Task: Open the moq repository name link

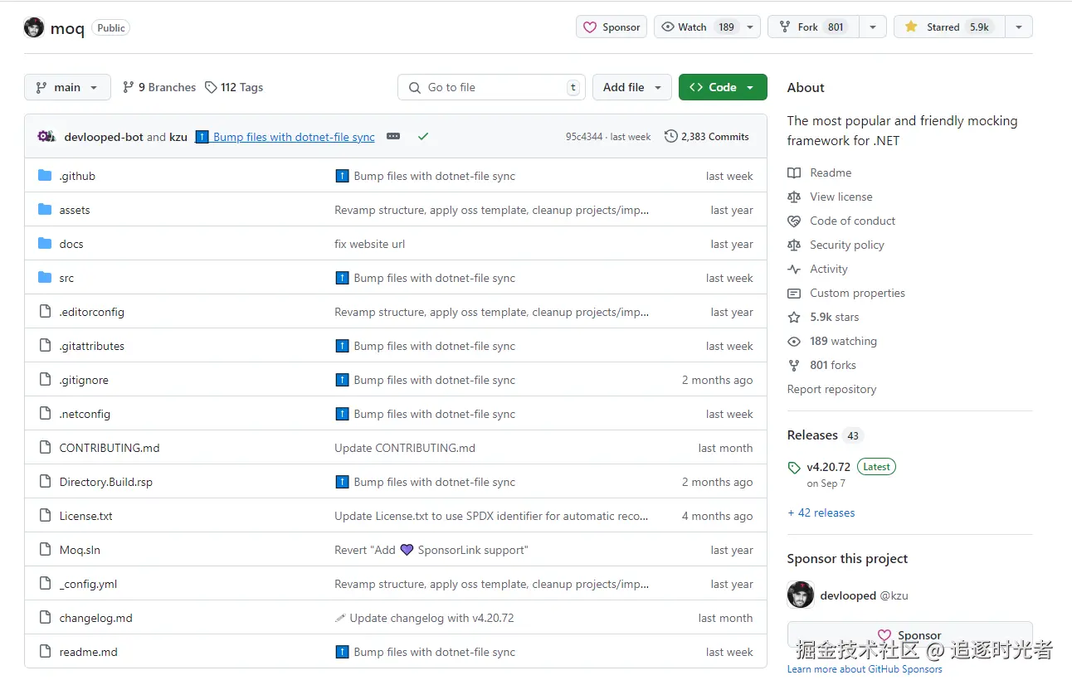Action: pyautogui.click(x=67, y=28)
